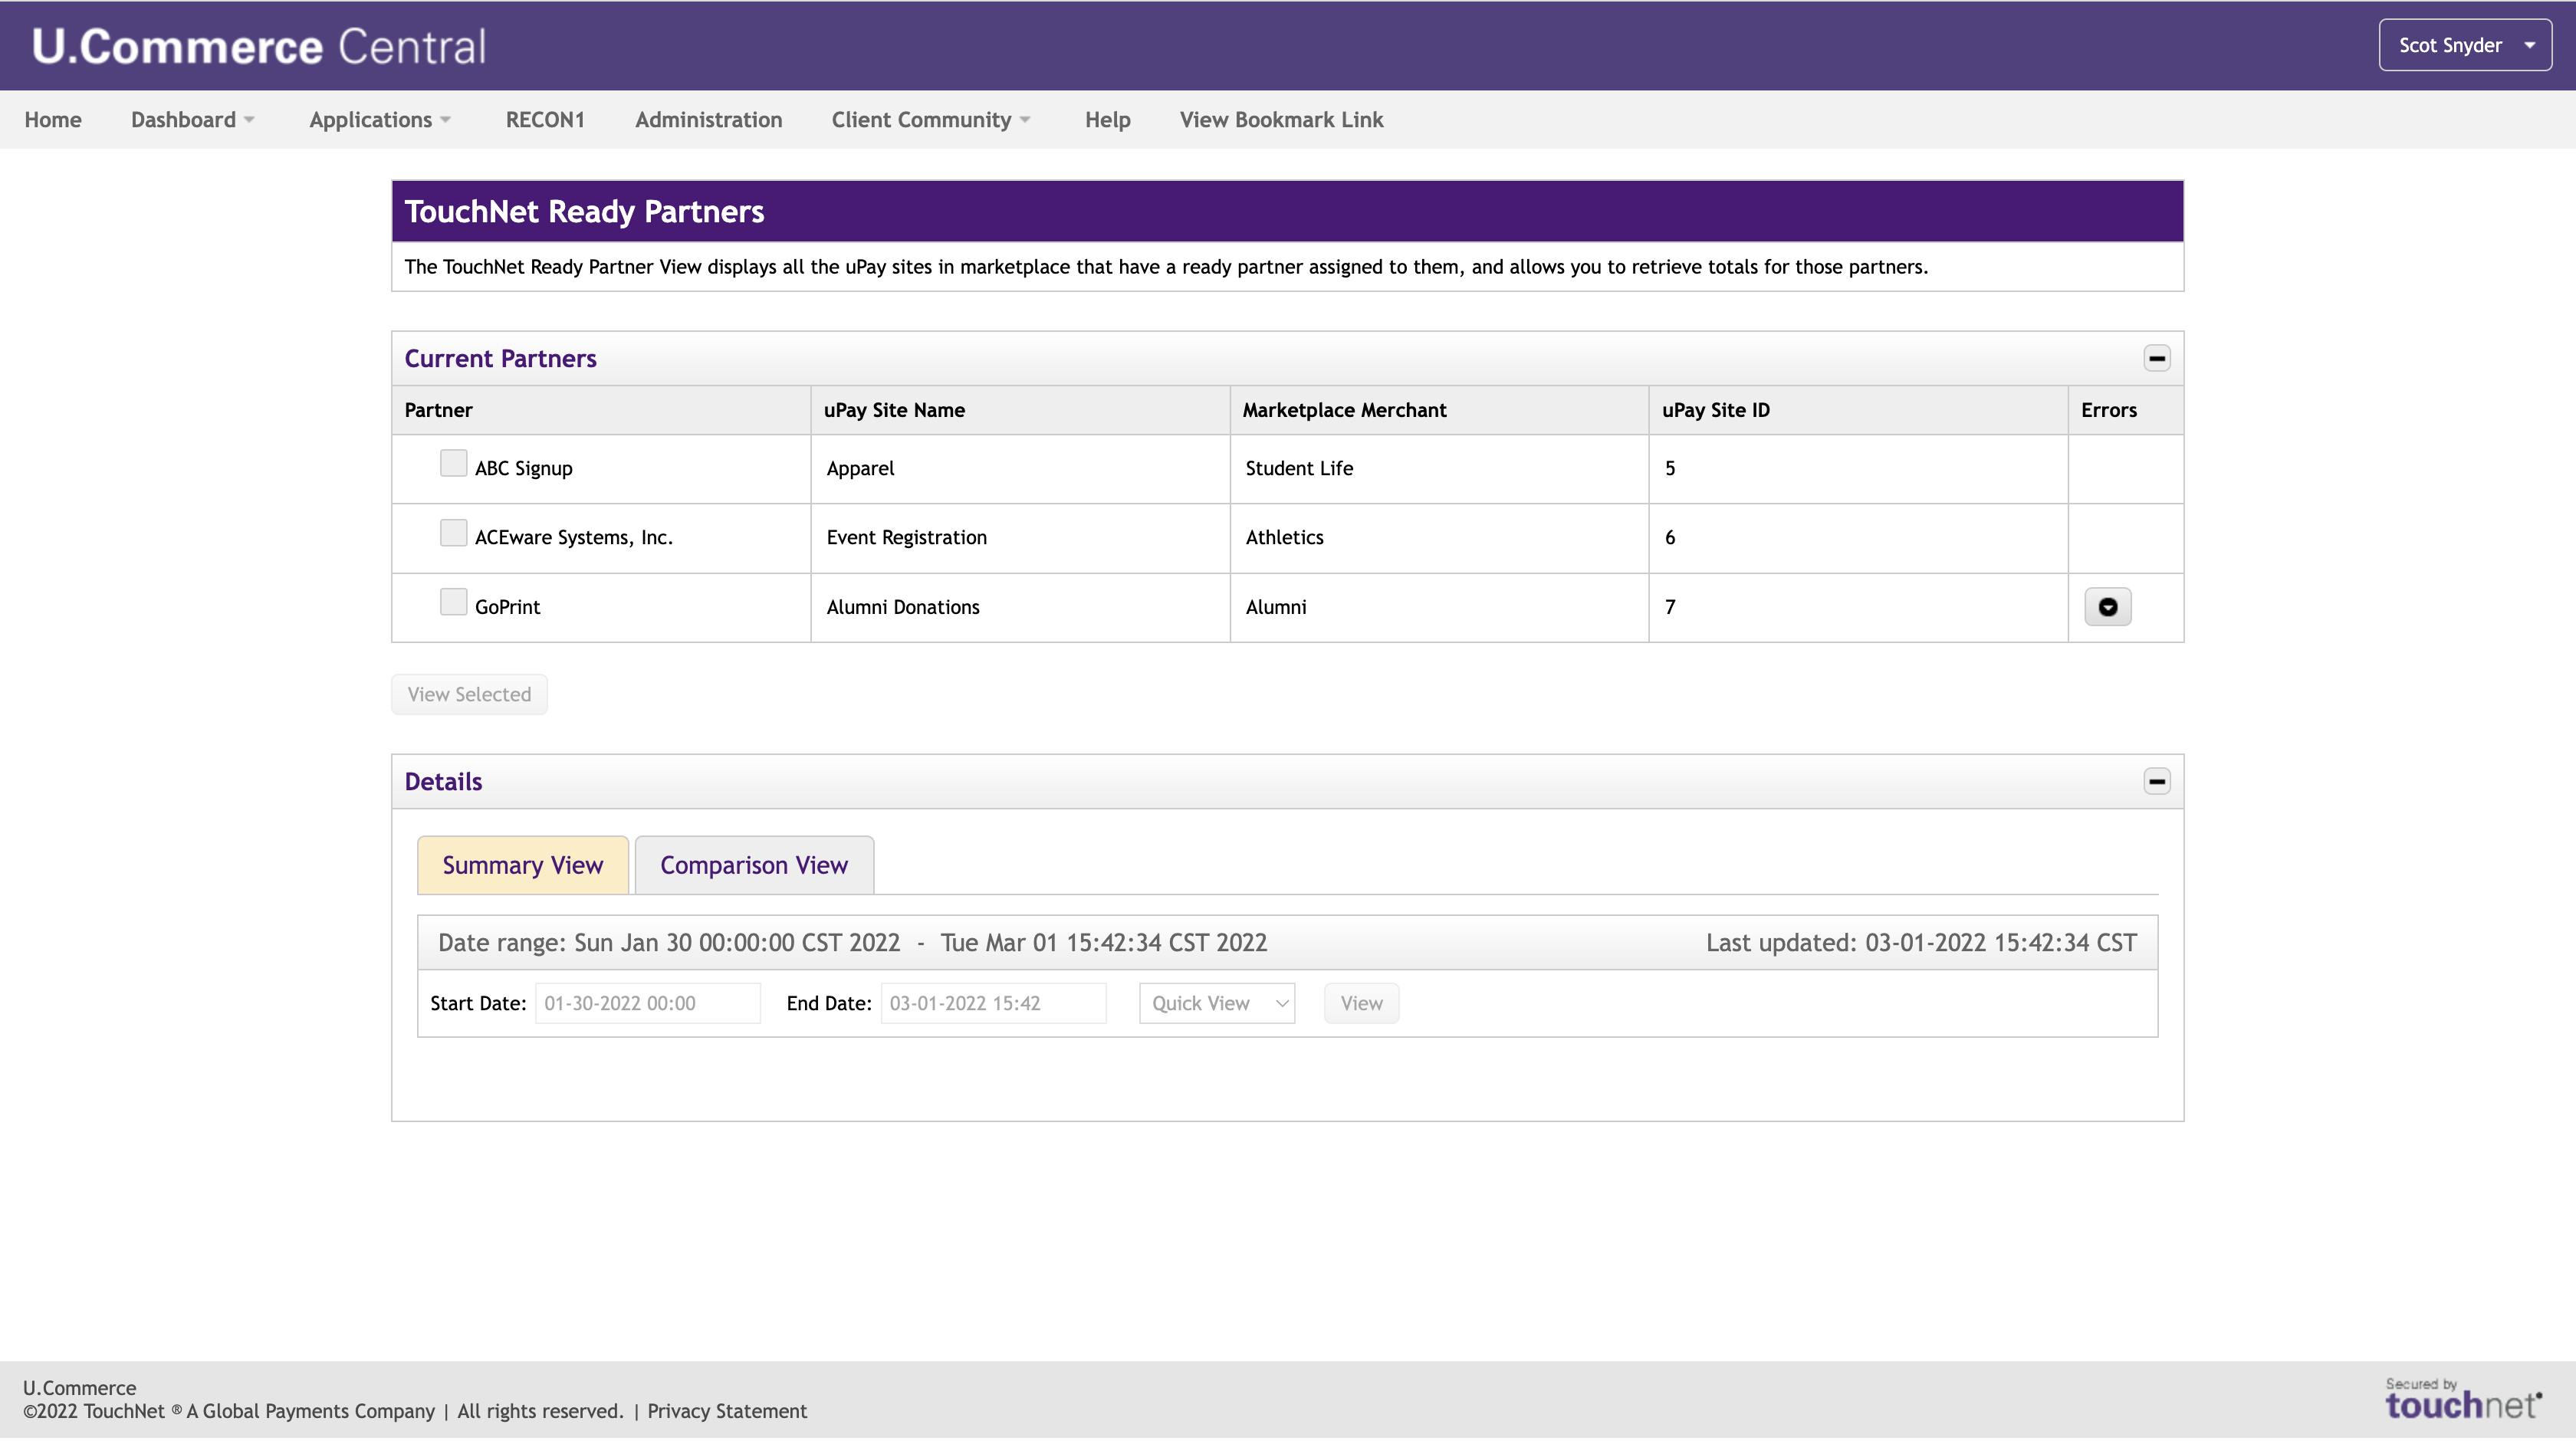The image size is (2576, 1441).
Task: Open View Bookmark Link
Action: pos(1281,120)
